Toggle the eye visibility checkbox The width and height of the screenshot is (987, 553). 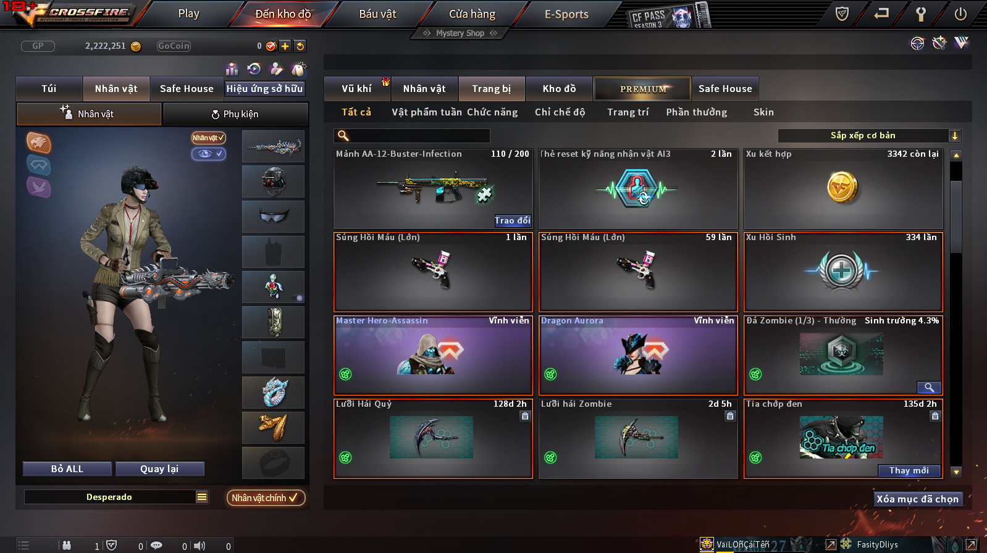coord(209,154)
